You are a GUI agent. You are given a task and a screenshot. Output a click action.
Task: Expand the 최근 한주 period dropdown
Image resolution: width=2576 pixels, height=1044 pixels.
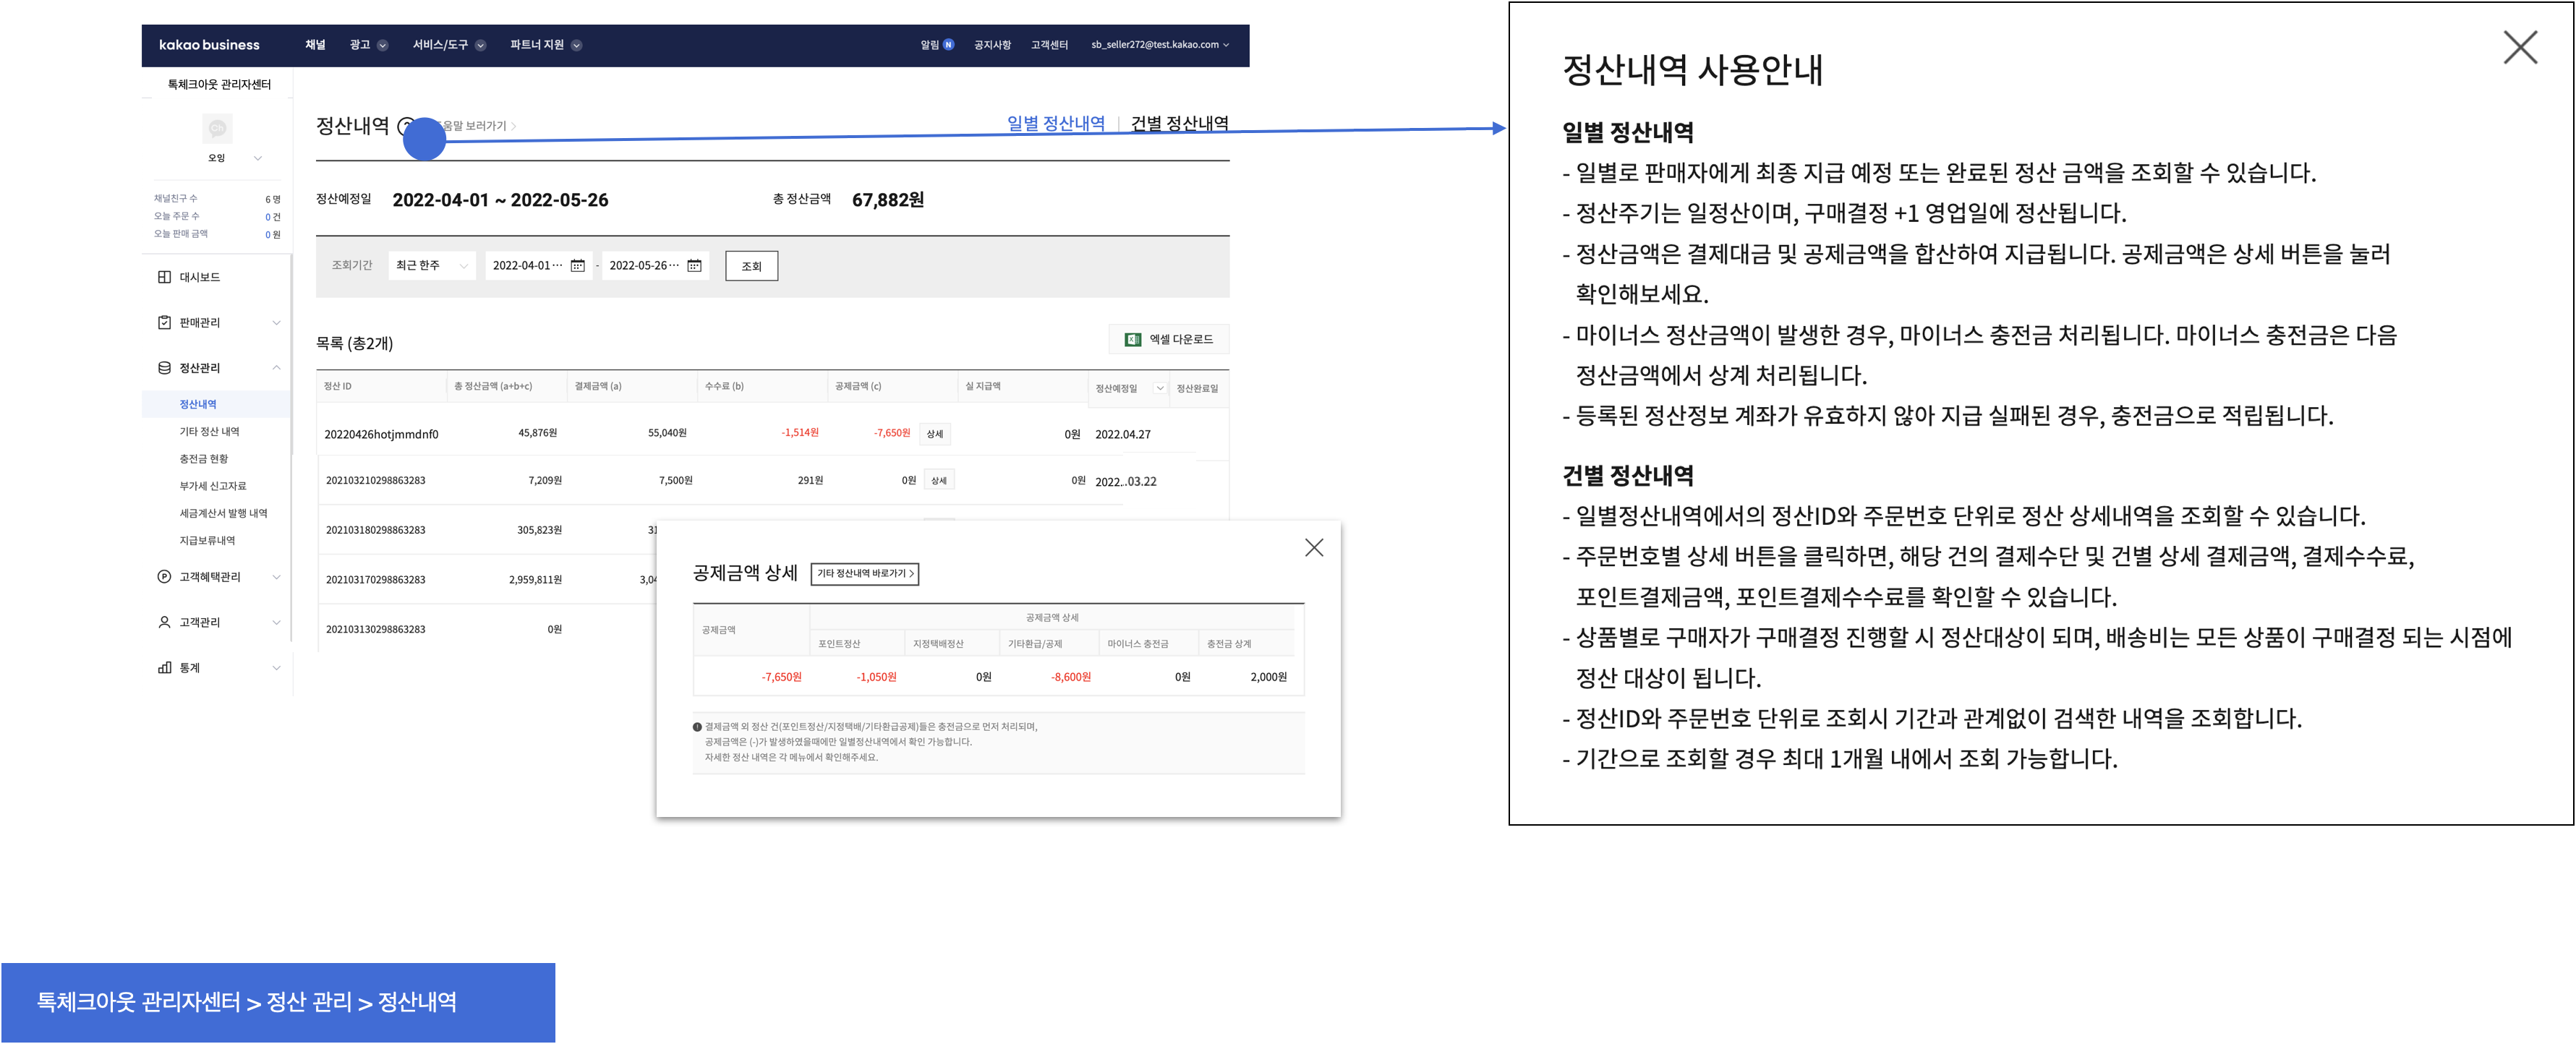[431, 265]
